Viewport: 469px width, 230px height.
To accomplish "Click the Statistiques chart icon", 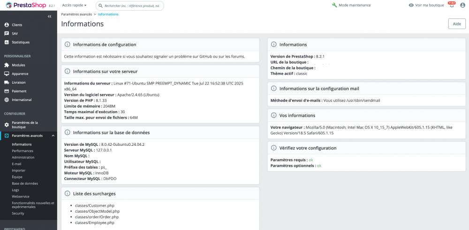I will (7, 42).
